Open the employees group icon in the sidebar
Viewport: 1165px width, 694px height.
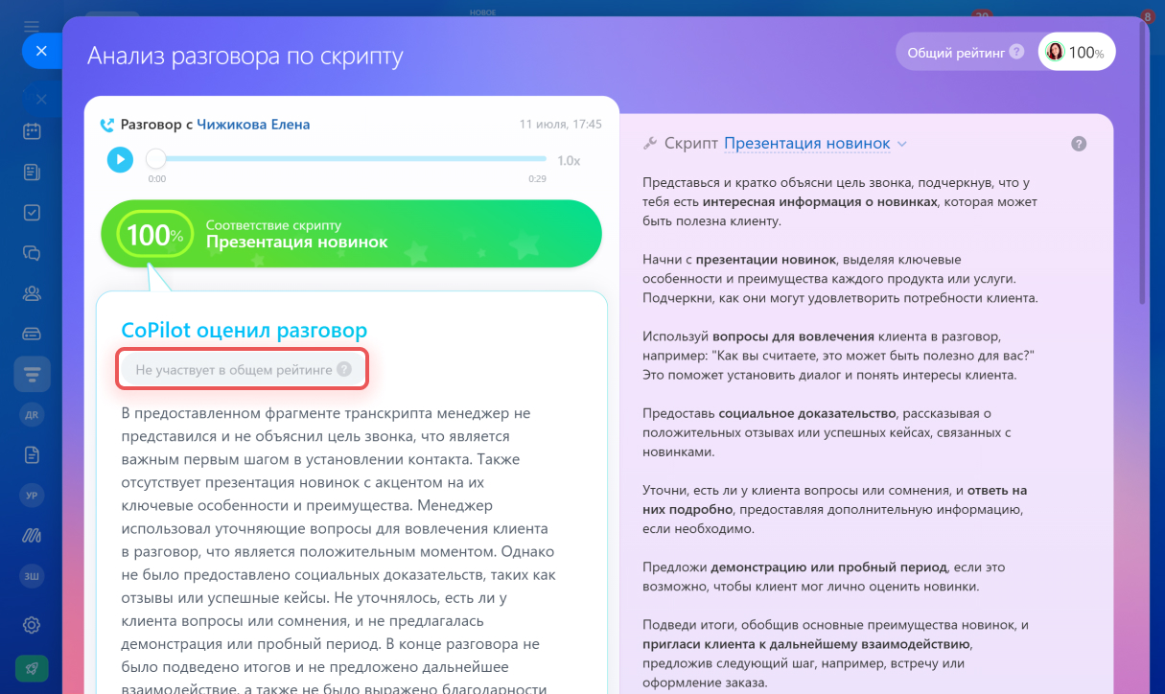click(32, 293)
